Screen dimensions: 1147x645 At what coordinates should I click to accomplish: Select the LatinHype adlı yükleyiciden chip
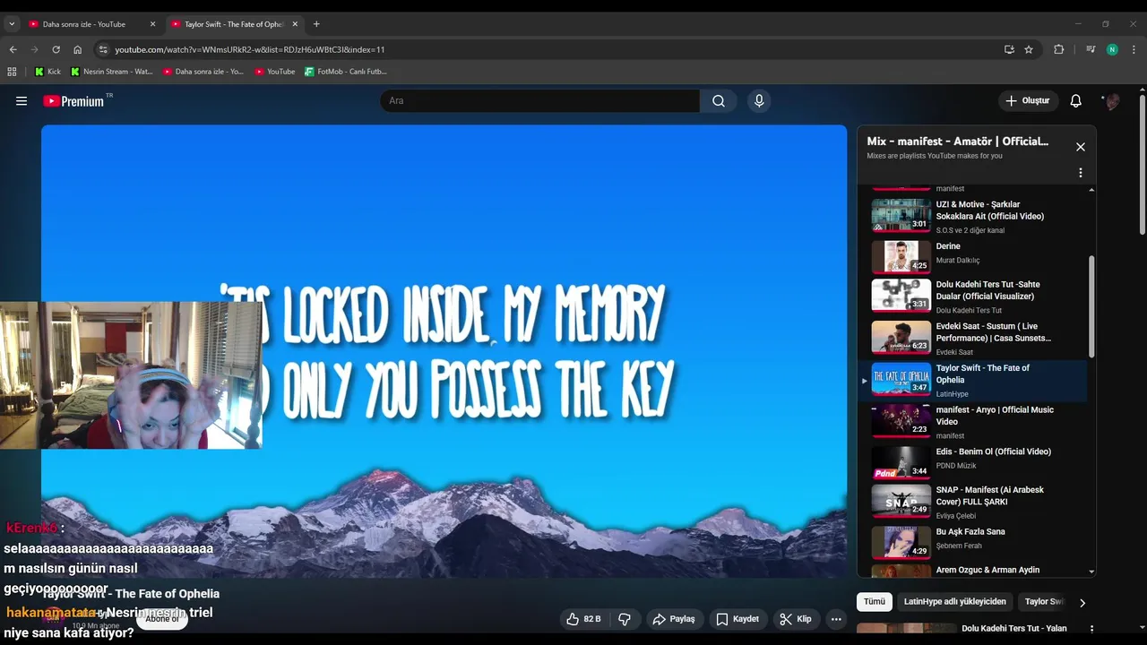point(955,602)
